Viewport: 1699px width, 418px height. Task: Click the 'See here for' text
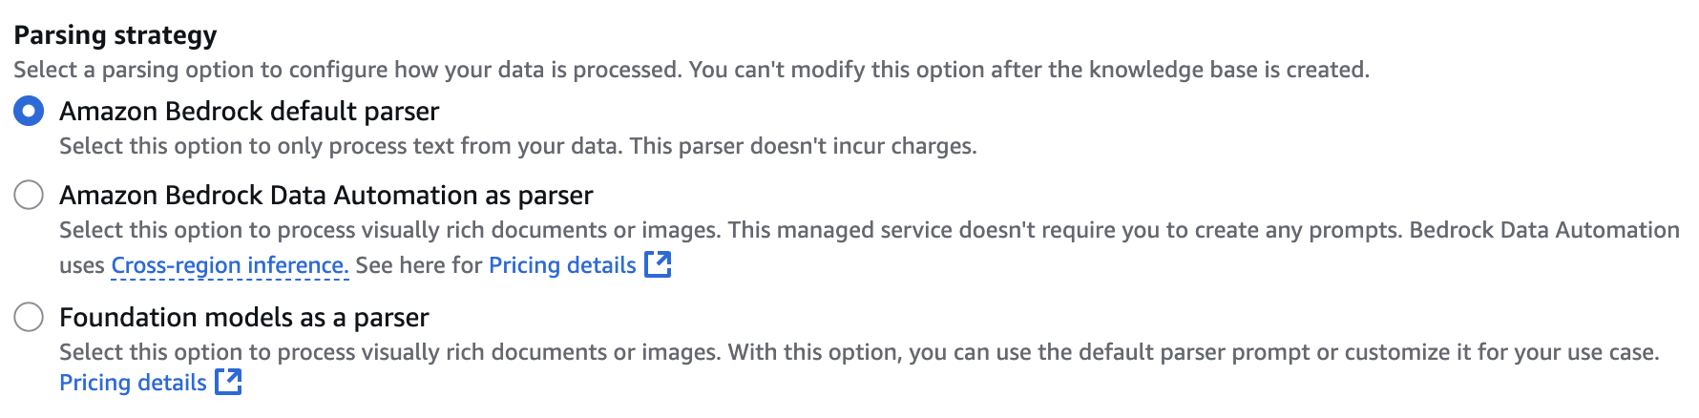point(419,265)
